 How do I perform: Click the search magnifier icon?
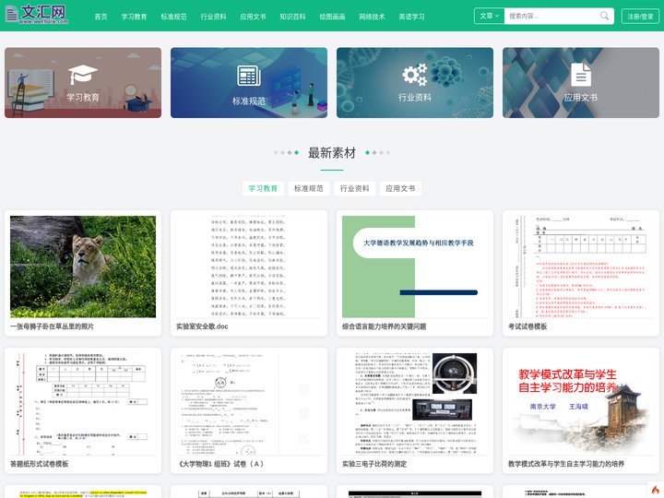[x=604, y=16]
